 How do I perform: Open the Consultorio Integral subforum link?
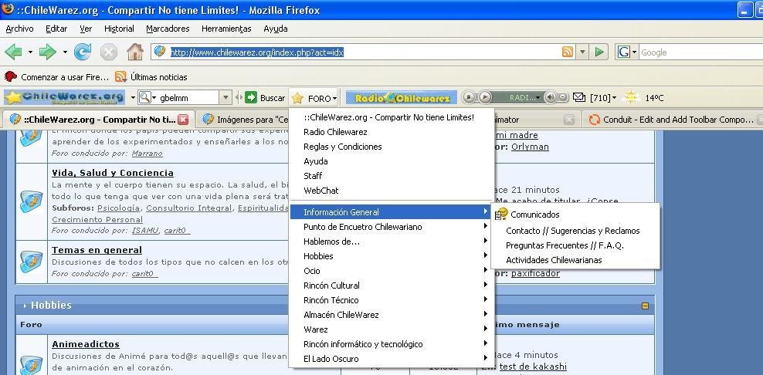[x=188, y=208]
